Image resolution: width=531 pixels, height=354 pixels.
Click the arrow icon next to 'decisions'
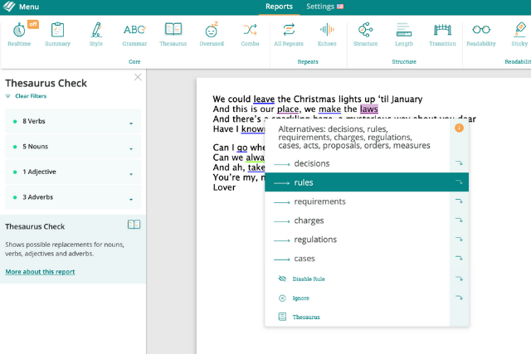459,163
